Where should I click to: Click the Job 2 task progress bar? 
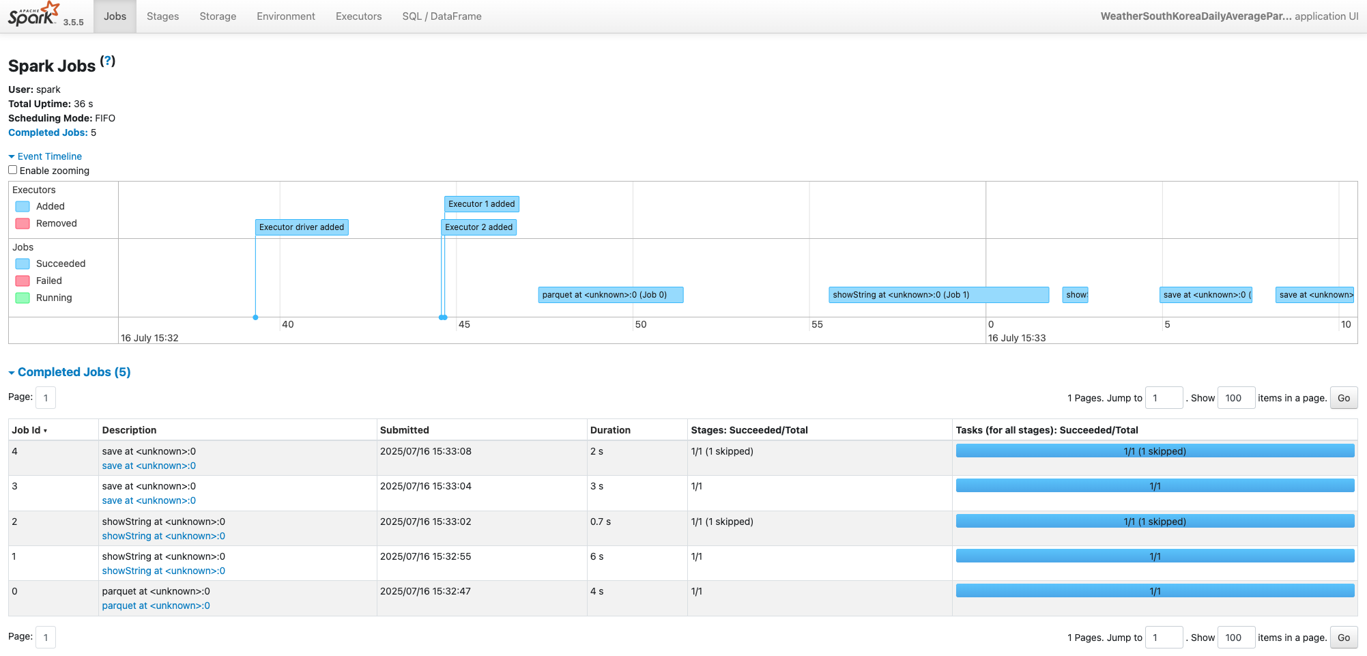click(1155, 522)
